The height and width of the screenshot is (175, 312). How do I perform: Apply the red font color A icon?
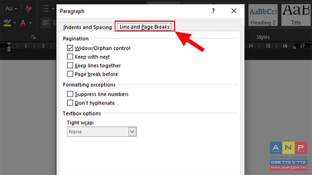coord(23,23)
